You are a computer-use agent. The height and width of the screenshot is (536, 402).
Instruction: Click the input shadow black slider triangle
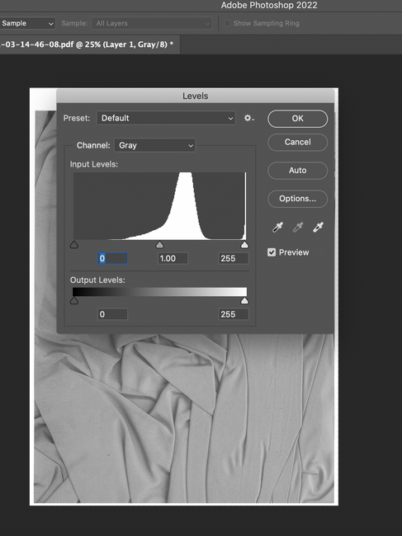(x=74, y=245)
